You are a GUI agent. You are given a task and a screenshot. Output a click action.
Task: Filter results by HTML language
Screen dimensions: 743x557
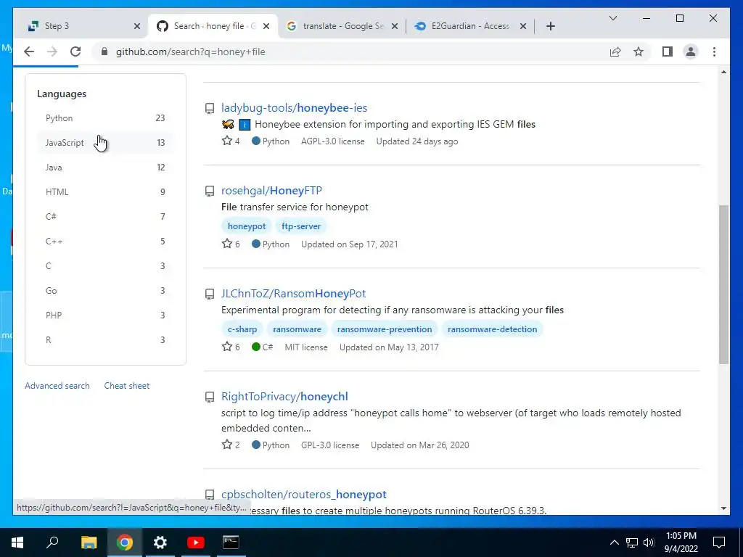pyautogui.click(x=105, y=191)
